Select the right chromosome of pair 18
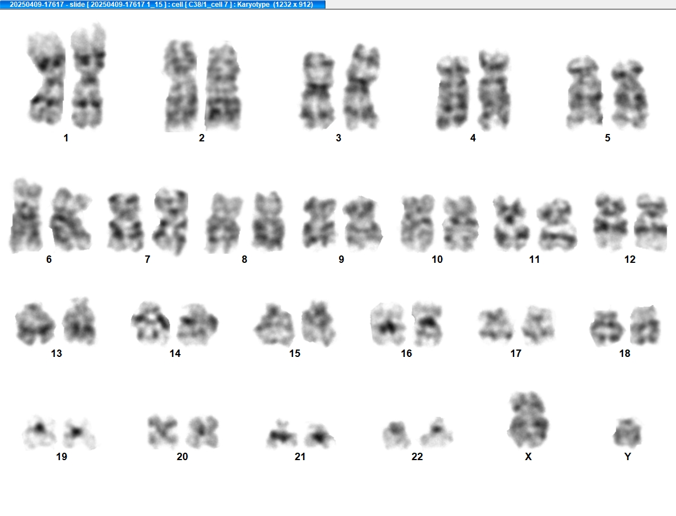This screenshot has height=516, width=676. [x=645, y=326]
